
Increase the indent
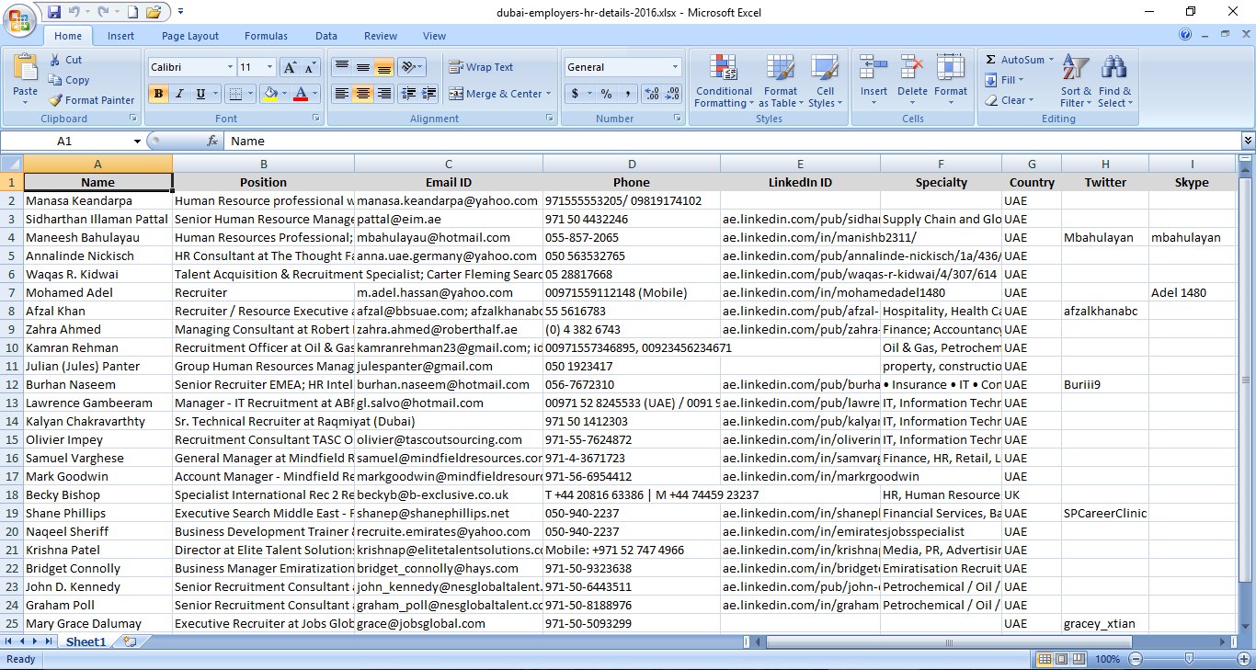[428, 93]
